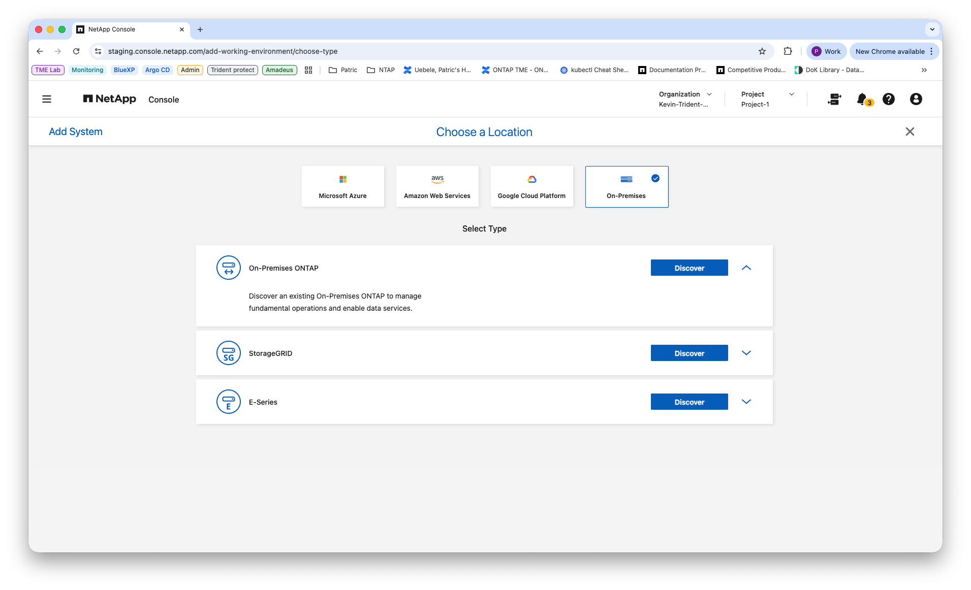Bookmark this page with the star
This screenshot has width=971, height=590.
tap(762, 51)
